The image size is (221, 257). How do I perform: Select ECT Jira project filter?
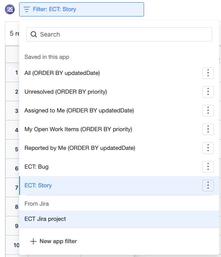pyautogui.click(x=119, y=219)
